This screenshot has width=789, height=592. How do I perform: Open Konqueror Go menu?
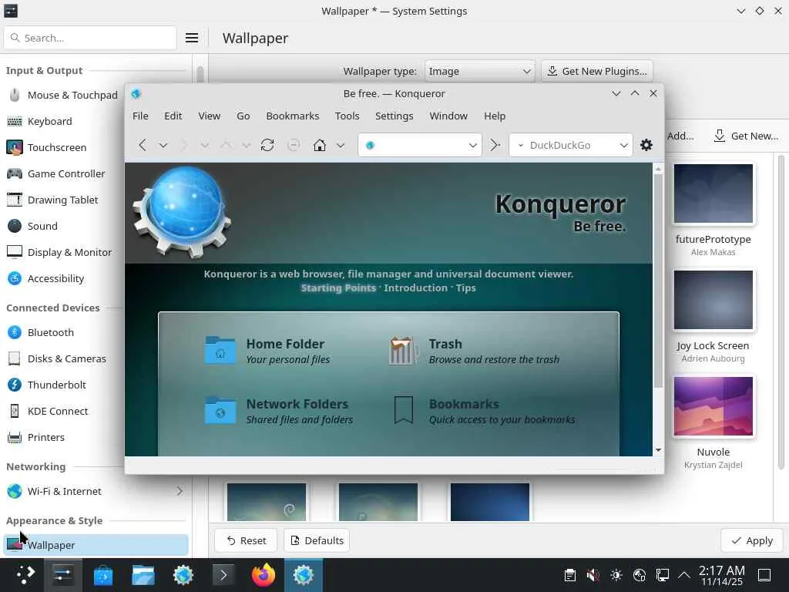point(243,116)
